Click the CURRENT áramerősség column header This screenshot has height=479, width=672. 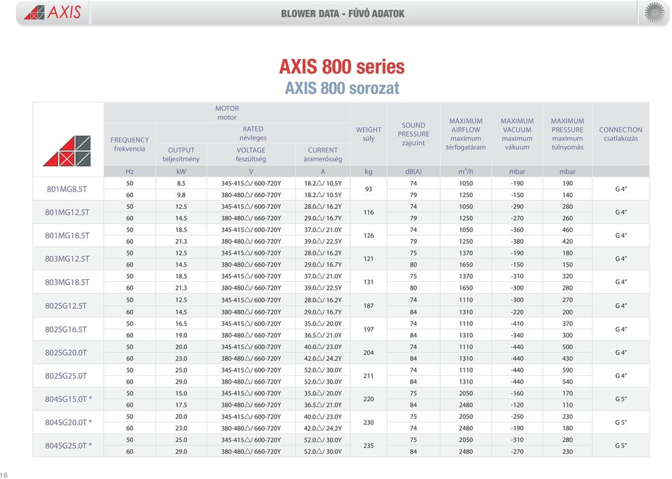[x=323, y=154]
